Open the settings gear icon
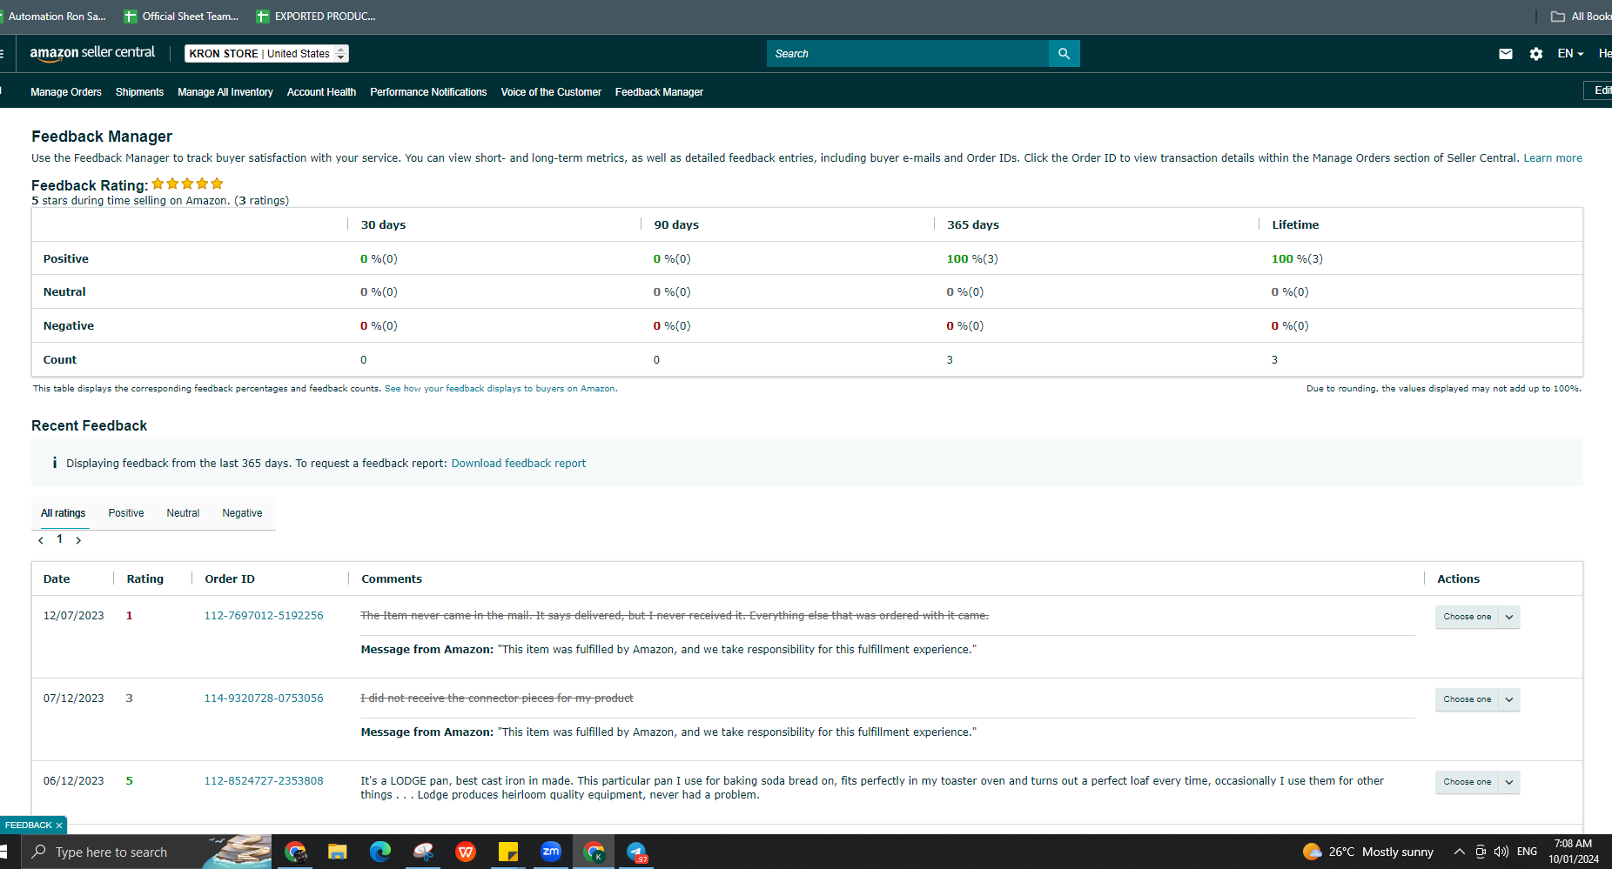This screenshot has width=1612, height=869. (1536, 54)
